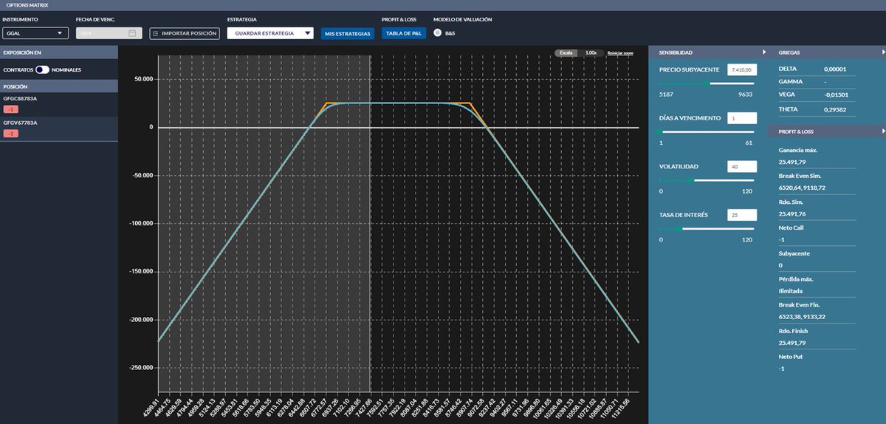Click Break Even Fin. value 6523,38, 9133,22
The image size is (886, 424).
[x=801, y=316]
